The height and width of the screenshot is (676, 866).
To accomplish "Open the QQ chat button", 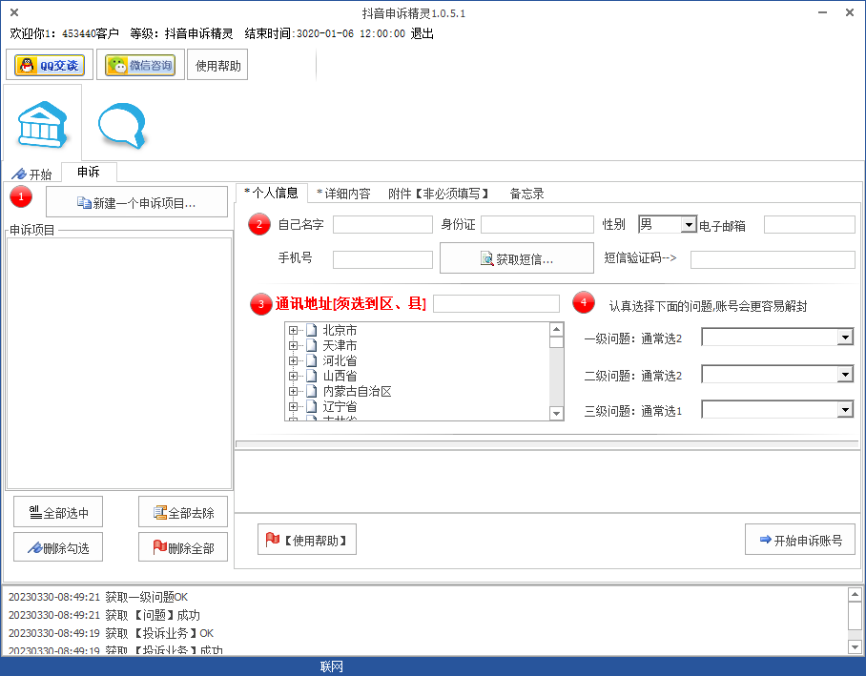I will pos(50,65).
